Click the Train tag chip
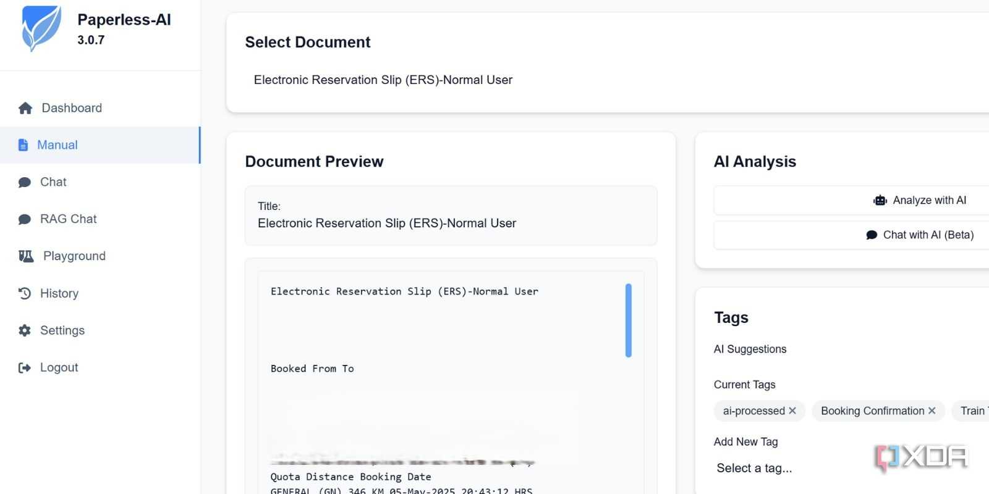 972,411
